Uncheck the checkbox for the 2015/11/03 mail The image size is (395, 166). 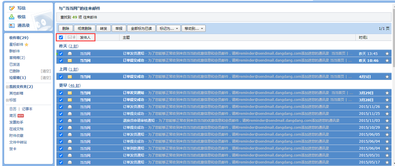61,120
